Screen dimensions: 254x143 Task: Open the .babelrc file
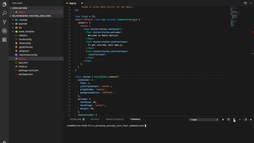(x=23, y=35)
